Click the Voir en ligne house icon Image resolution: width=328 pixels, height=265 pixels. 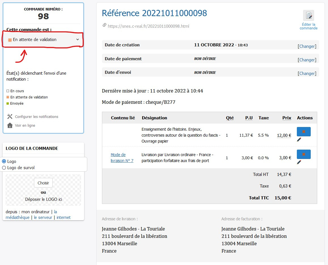click(10, 125)
